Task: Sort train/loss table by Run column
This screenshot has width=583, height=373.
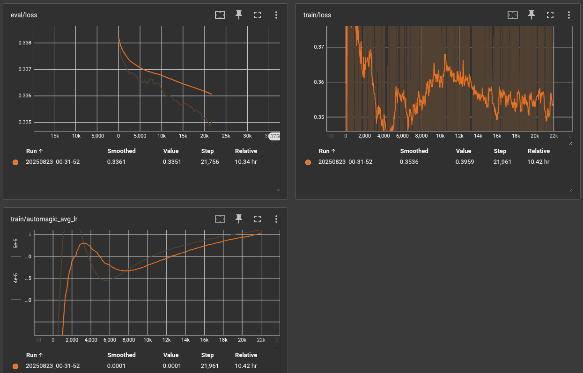Action: 327,151
